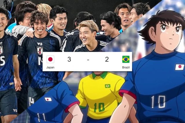This screenshot has height=123, width=185.
Task: Click number 14 printed on the dark shorts
Action: [x=31, y=101]
